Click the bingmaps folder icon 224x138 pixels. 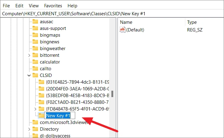[35, 35]
